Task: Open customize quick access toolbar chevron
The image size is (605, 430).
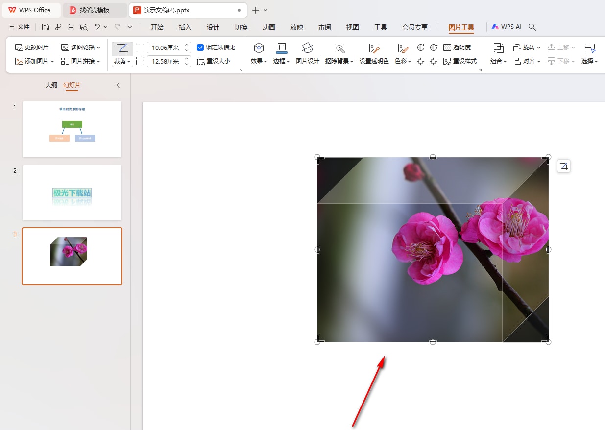Action: pyautogui.click(x=130, y=27)
